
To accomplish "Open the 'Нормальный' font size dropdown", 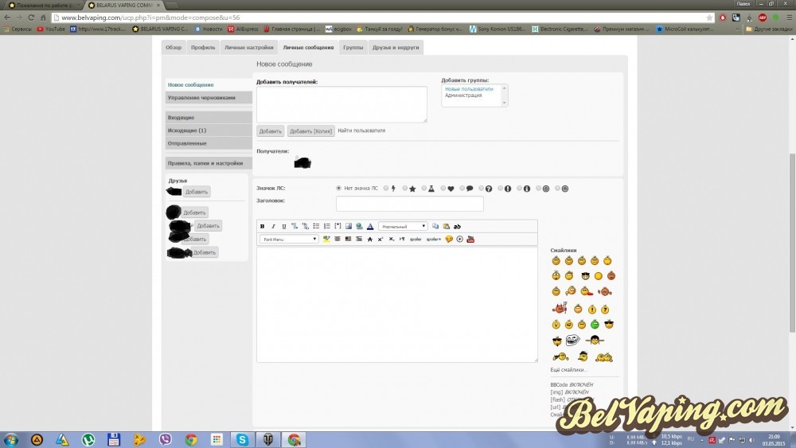I will (403, 226).
